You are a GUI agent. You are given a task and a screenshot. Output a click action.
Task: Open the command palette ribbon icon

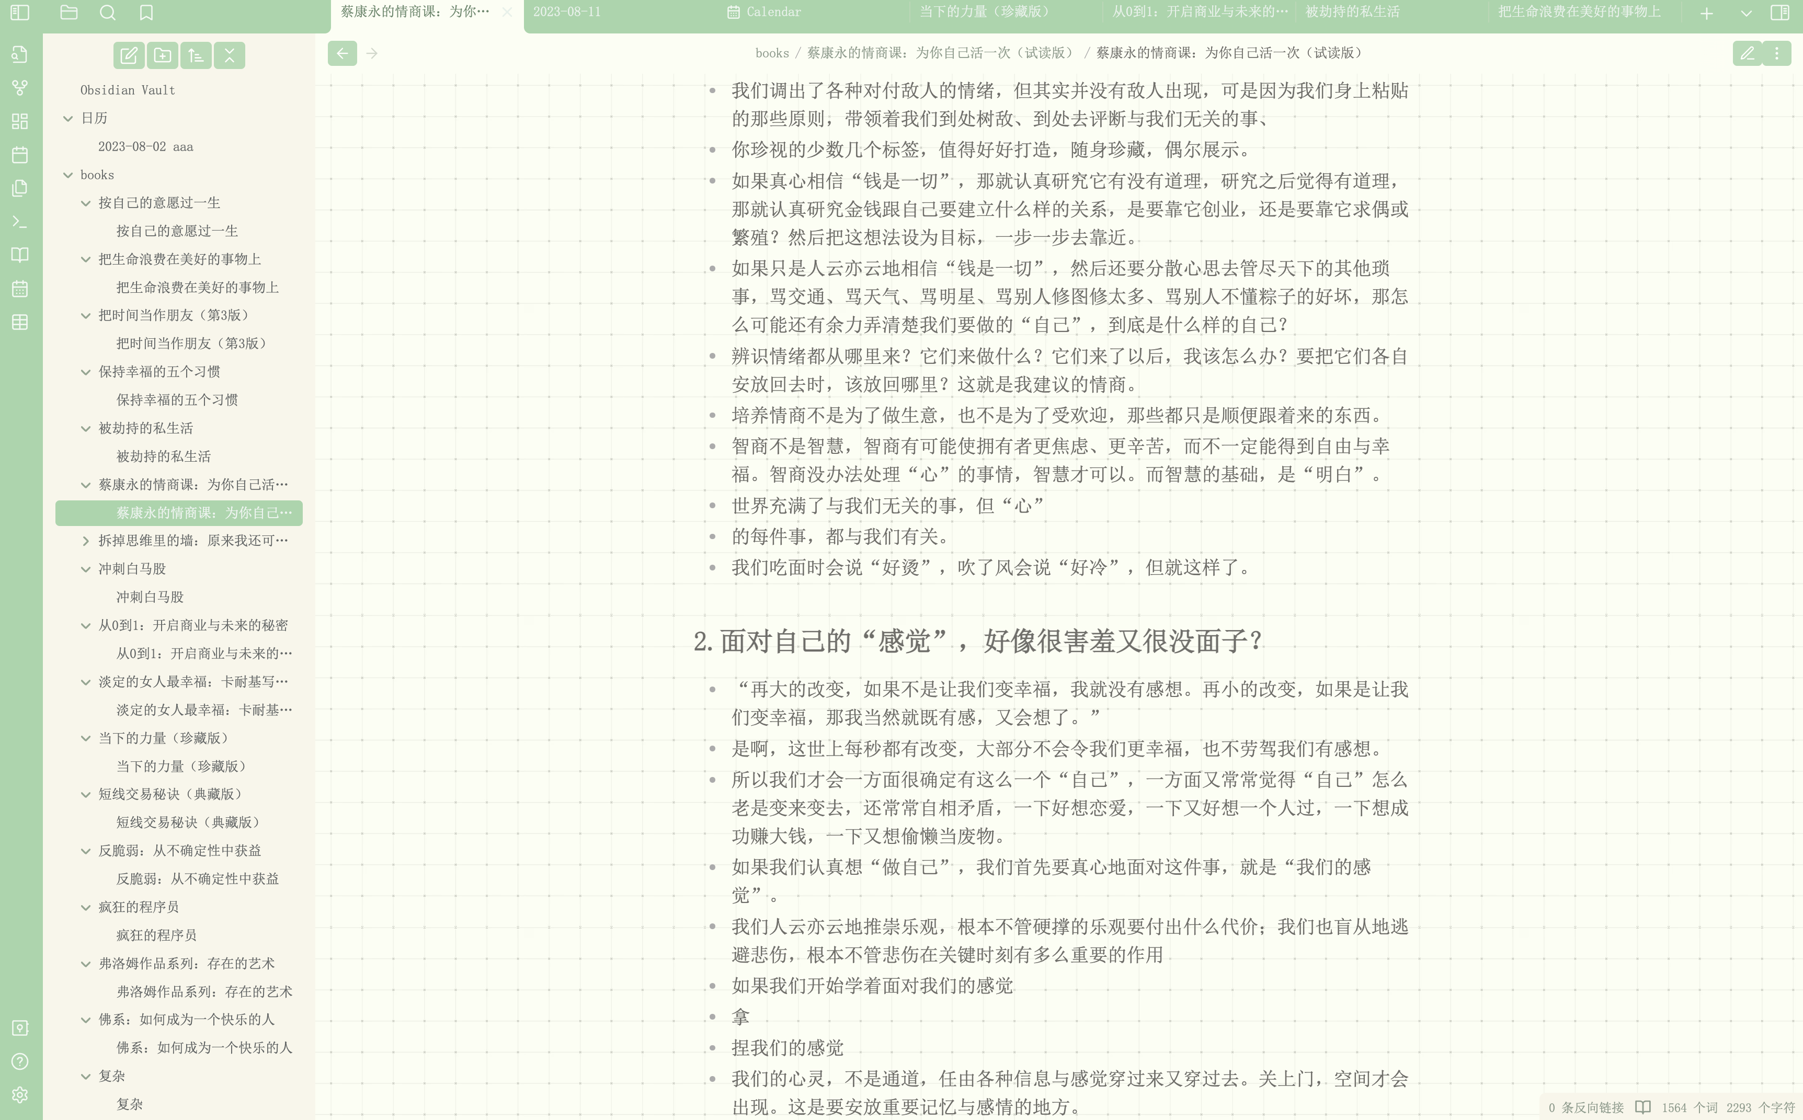[20, 222]
